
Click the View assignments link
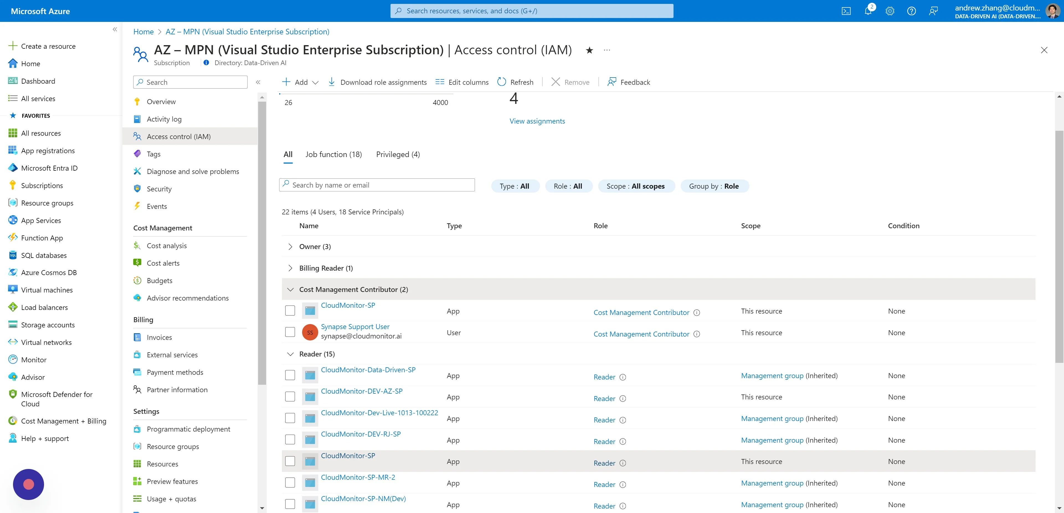click(x=537, y=121)
